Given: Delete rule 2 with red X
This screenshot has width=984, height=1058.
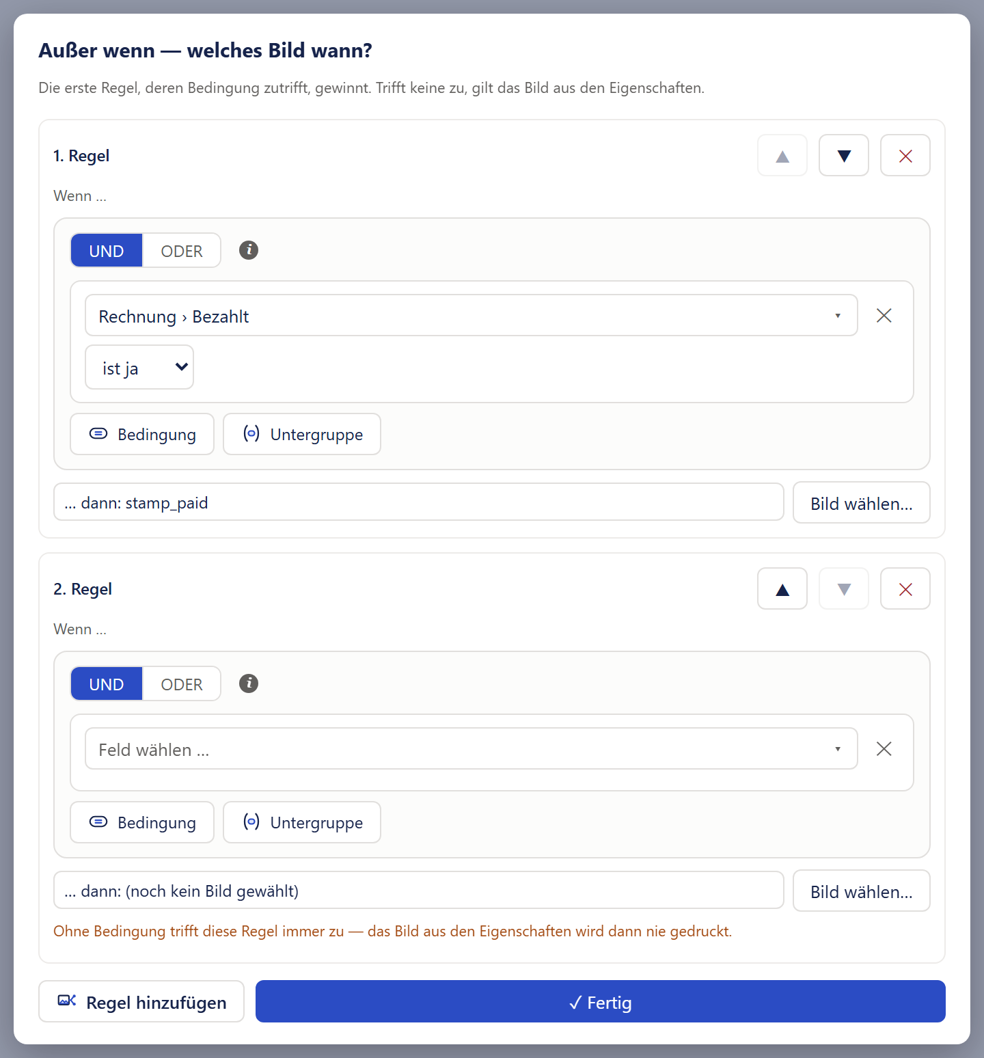Looking at the screenshot, I should click(x=905, y=588).
